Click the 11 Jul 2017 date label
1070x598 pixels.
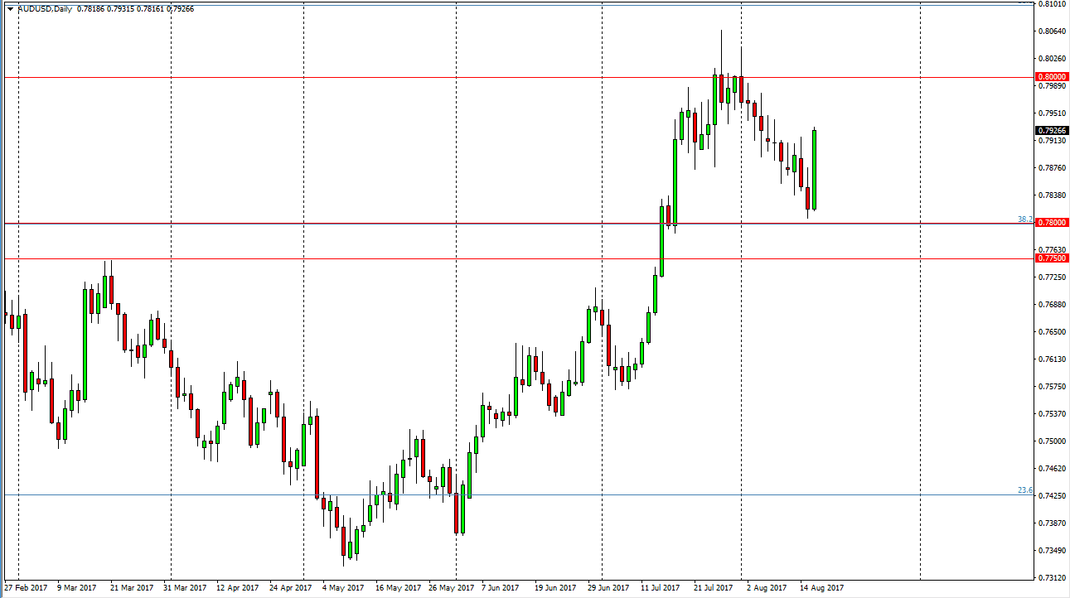point(659,586)
